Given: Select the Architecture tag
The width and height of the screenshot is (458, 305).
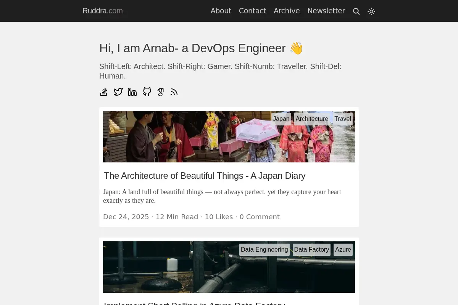Looking at the screenshot, I should coord(312,119).
